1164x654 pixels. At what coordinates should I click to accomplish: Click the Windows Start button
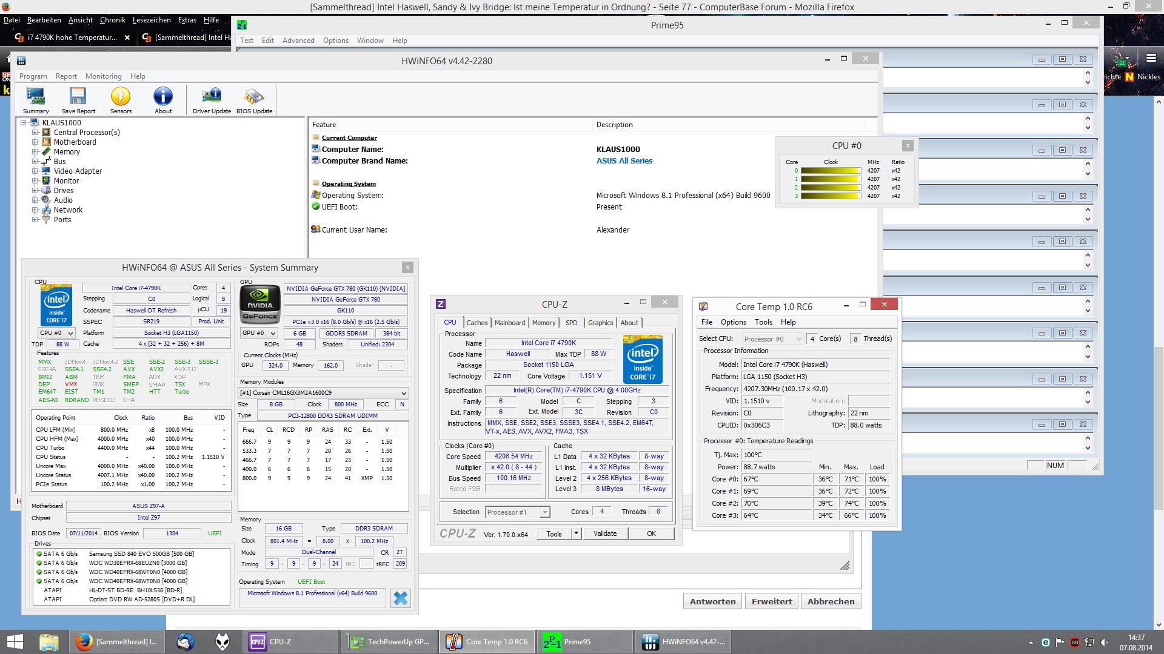[x=15, y=642]
